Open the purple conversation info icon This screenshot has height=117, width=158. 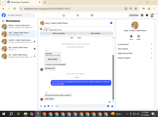[111, 23]
